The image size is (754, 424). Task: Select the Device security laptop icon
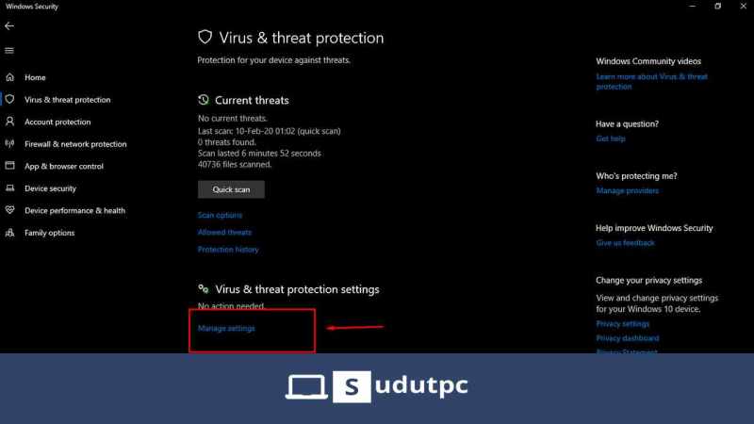click(9, 188)
